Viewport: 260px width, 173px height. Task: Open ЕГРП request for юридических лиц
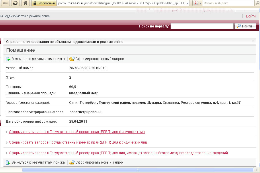pyautogui.click(x=78, y=142)
